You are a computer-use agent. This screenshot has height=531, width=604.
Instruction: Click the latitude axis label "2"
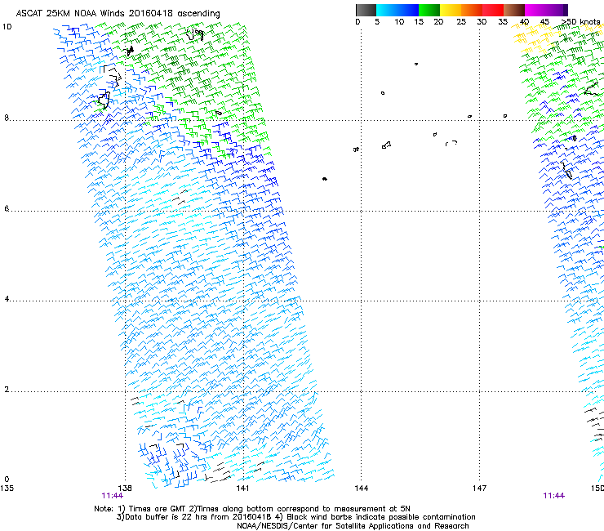coord(7,389)
